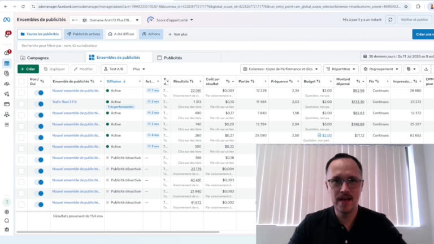
Task: Toggle the ad set with 22 081 results
Action: [x=39, y=93]
